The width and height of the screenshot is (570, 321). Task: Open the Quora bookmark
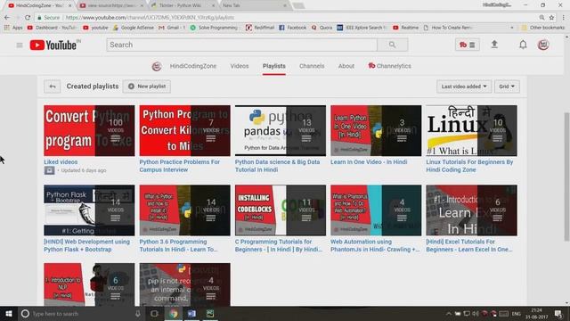(x=322, y=28)
